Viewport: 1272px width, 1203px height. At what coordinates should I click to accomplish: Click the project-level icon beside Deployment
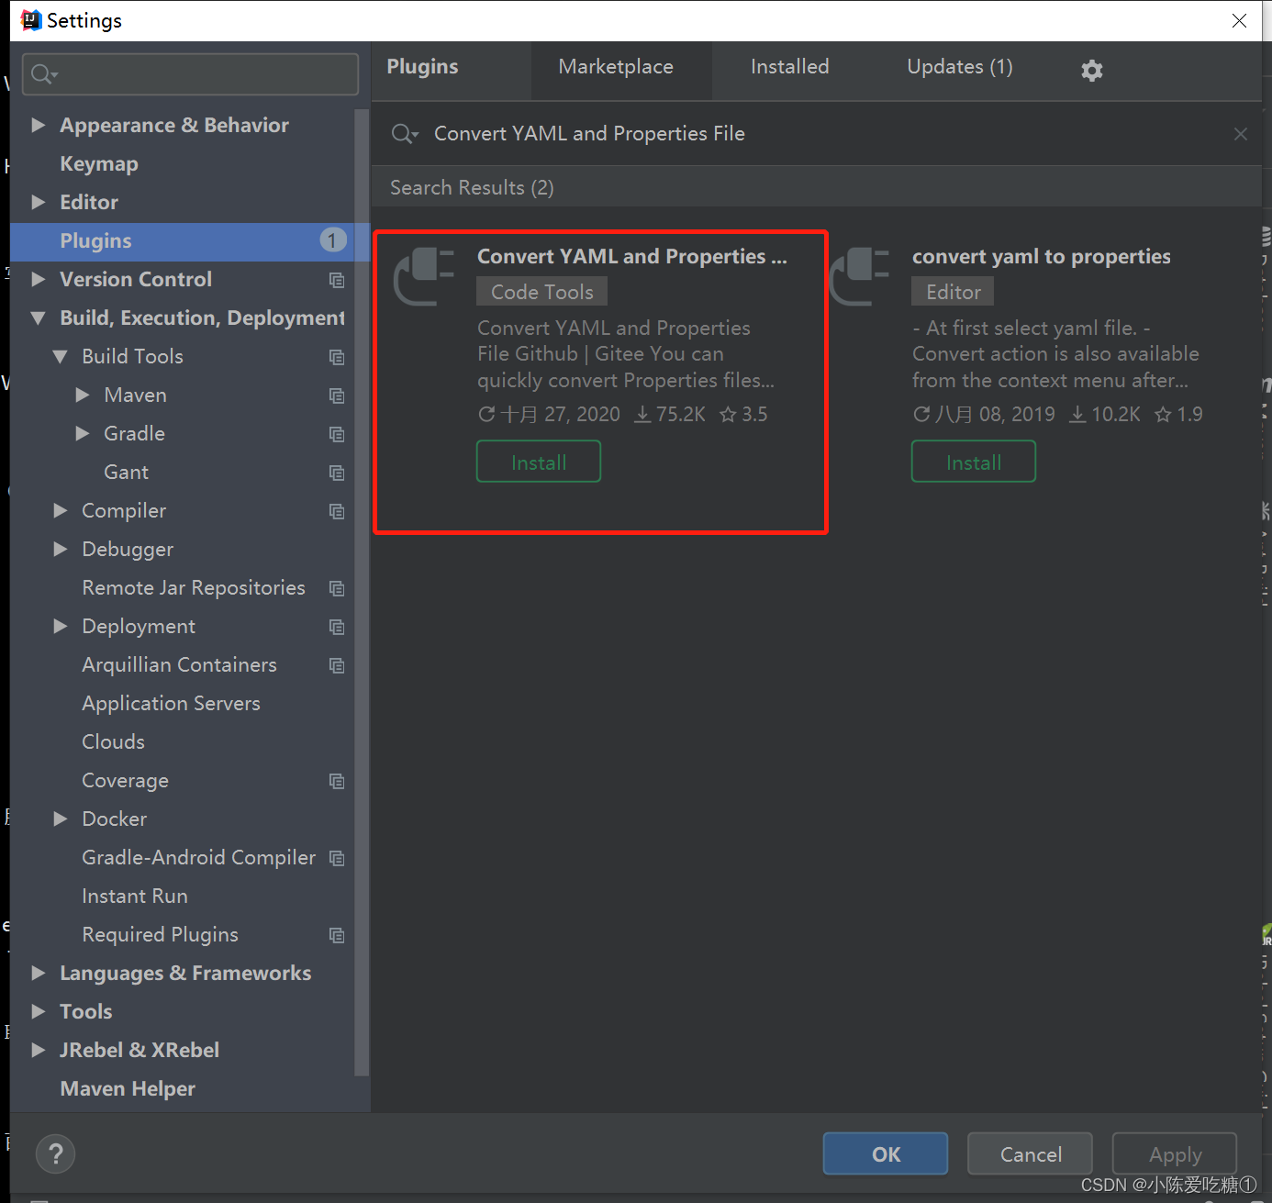(x=337, y=627)
